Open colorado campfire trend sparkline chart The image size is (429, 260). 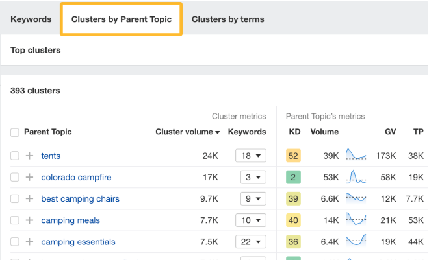pyautogui.click(x=356, y=176)
